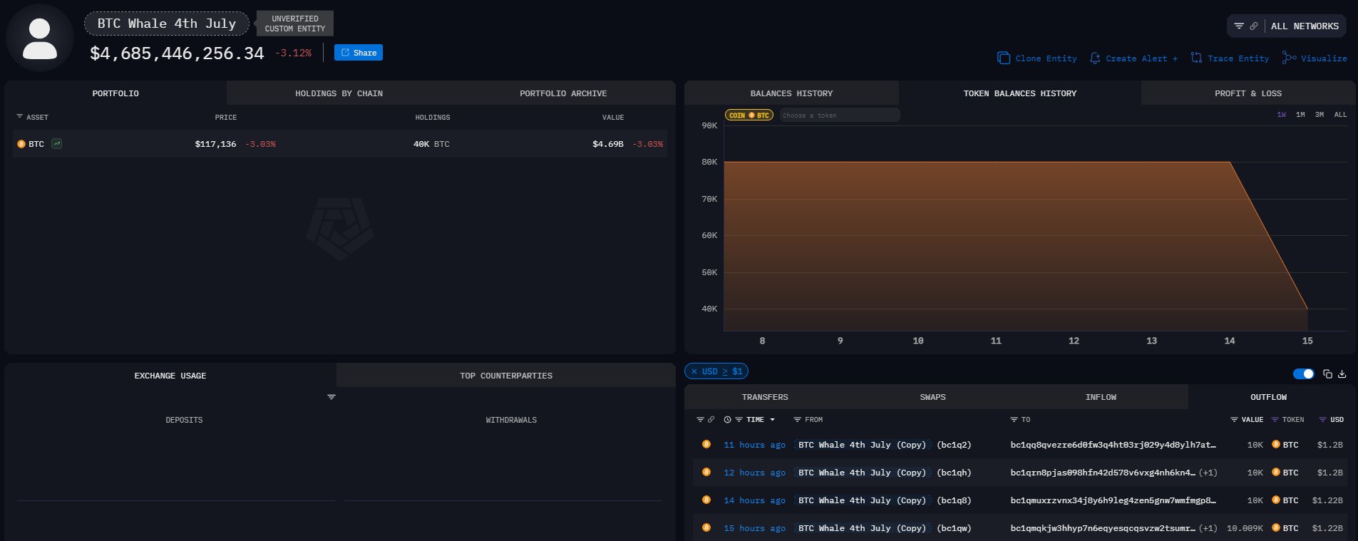Screen dimensions: 1358x541
Task: Click the Create Alert + link
Action: [x=1141, y=58]
